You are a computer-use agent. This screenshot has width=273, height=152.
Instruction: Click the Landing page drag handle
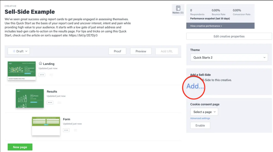click(x=51, y=75)
